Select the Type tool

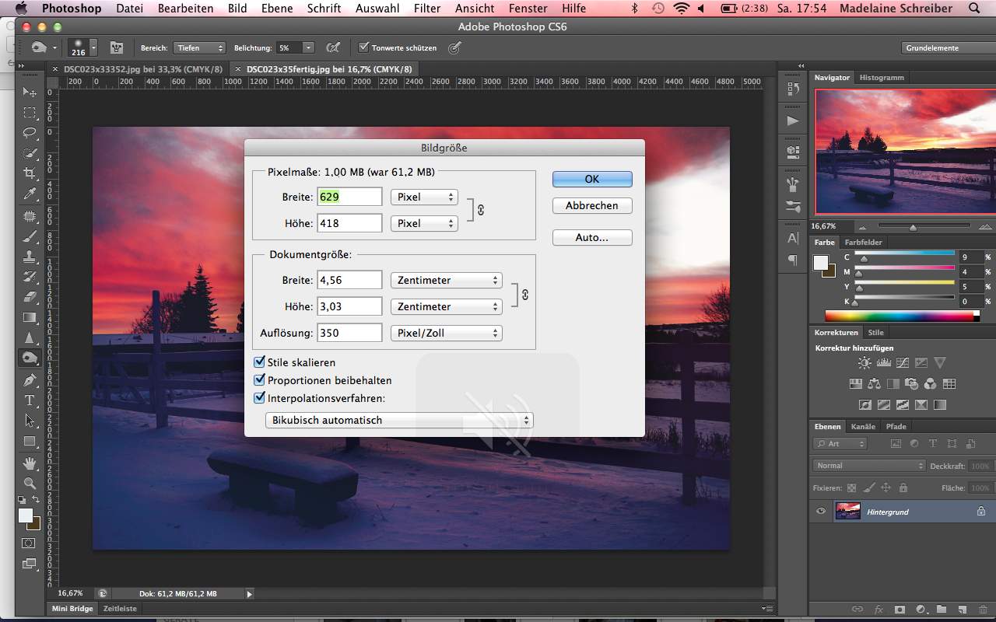pos(30,400)
